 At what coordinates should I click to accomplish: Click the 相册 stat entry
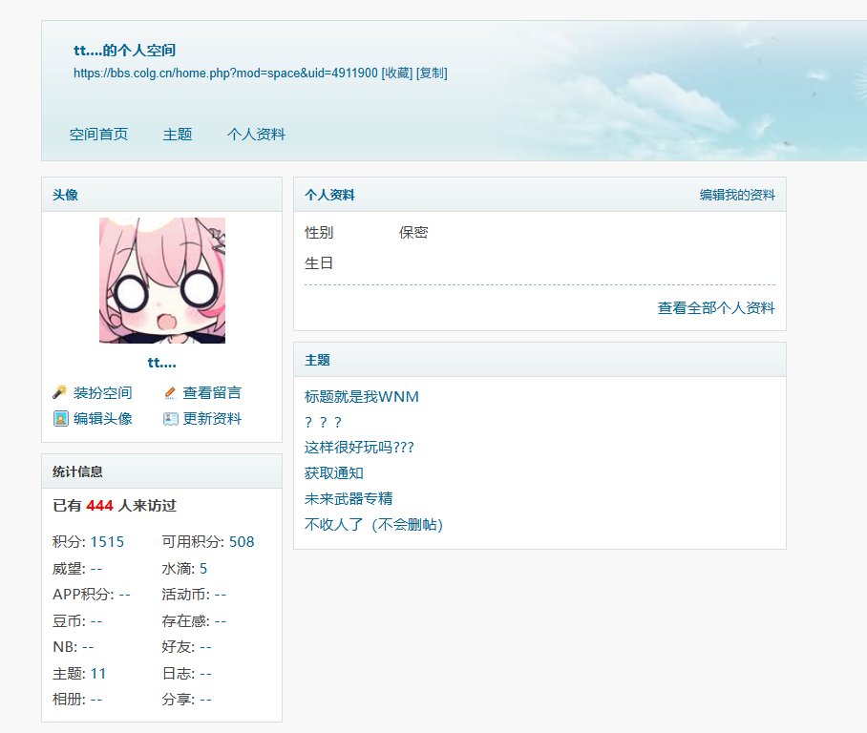(x=77, y=700)
